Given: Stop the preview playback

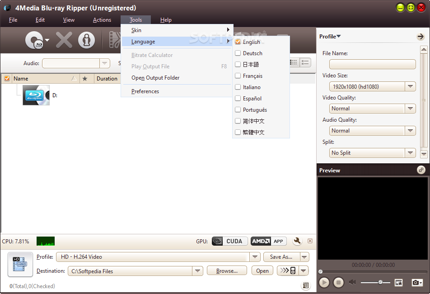Looking at the screenshot, I should pos(338,282).
